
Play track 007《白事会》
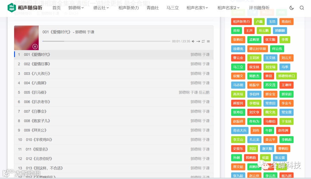114,111
